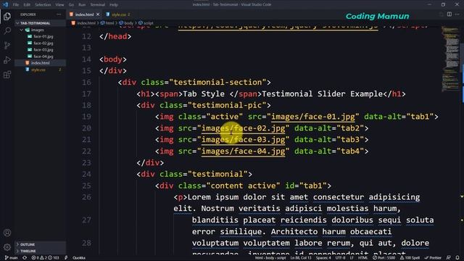Click the Quokka status bar item
464x261 pixels.
79,258
